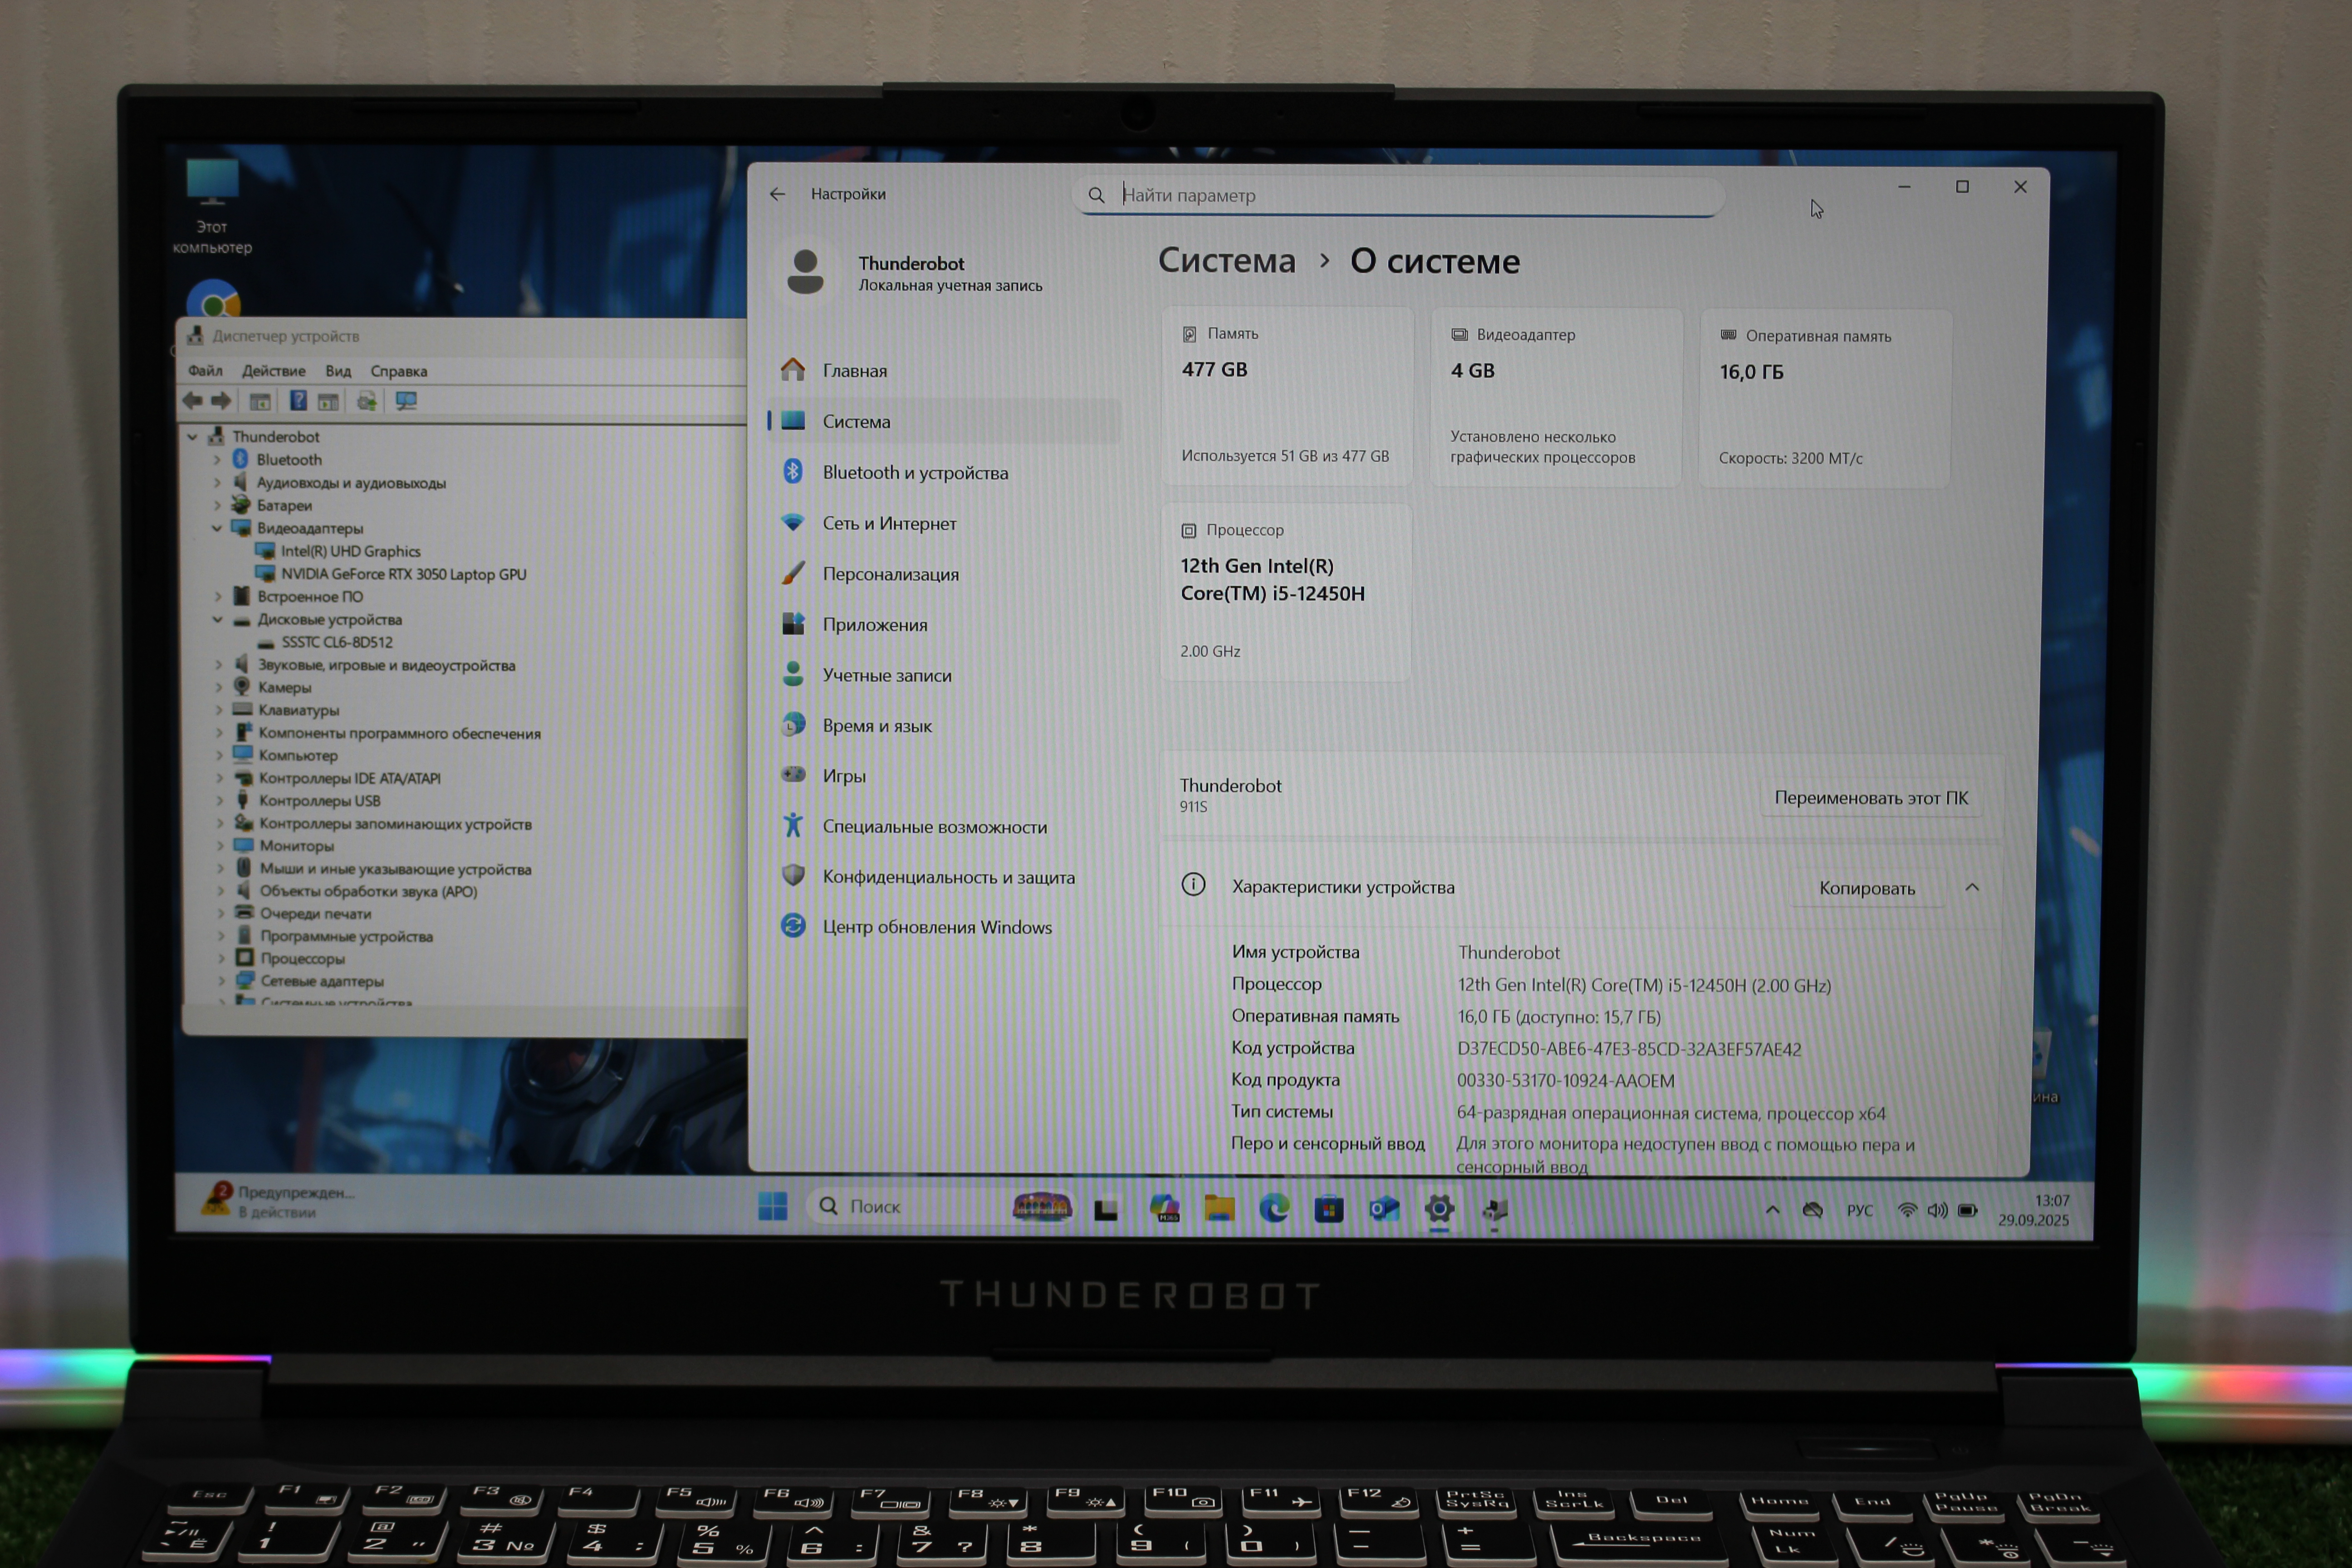2352x1568 pixels.
Task: Open the Вид menu in Device Manager
Action: pos(338,371)
